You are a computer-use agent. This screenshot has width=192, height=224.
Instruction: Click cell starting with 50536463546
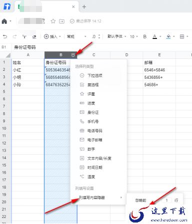coord(57,70)
